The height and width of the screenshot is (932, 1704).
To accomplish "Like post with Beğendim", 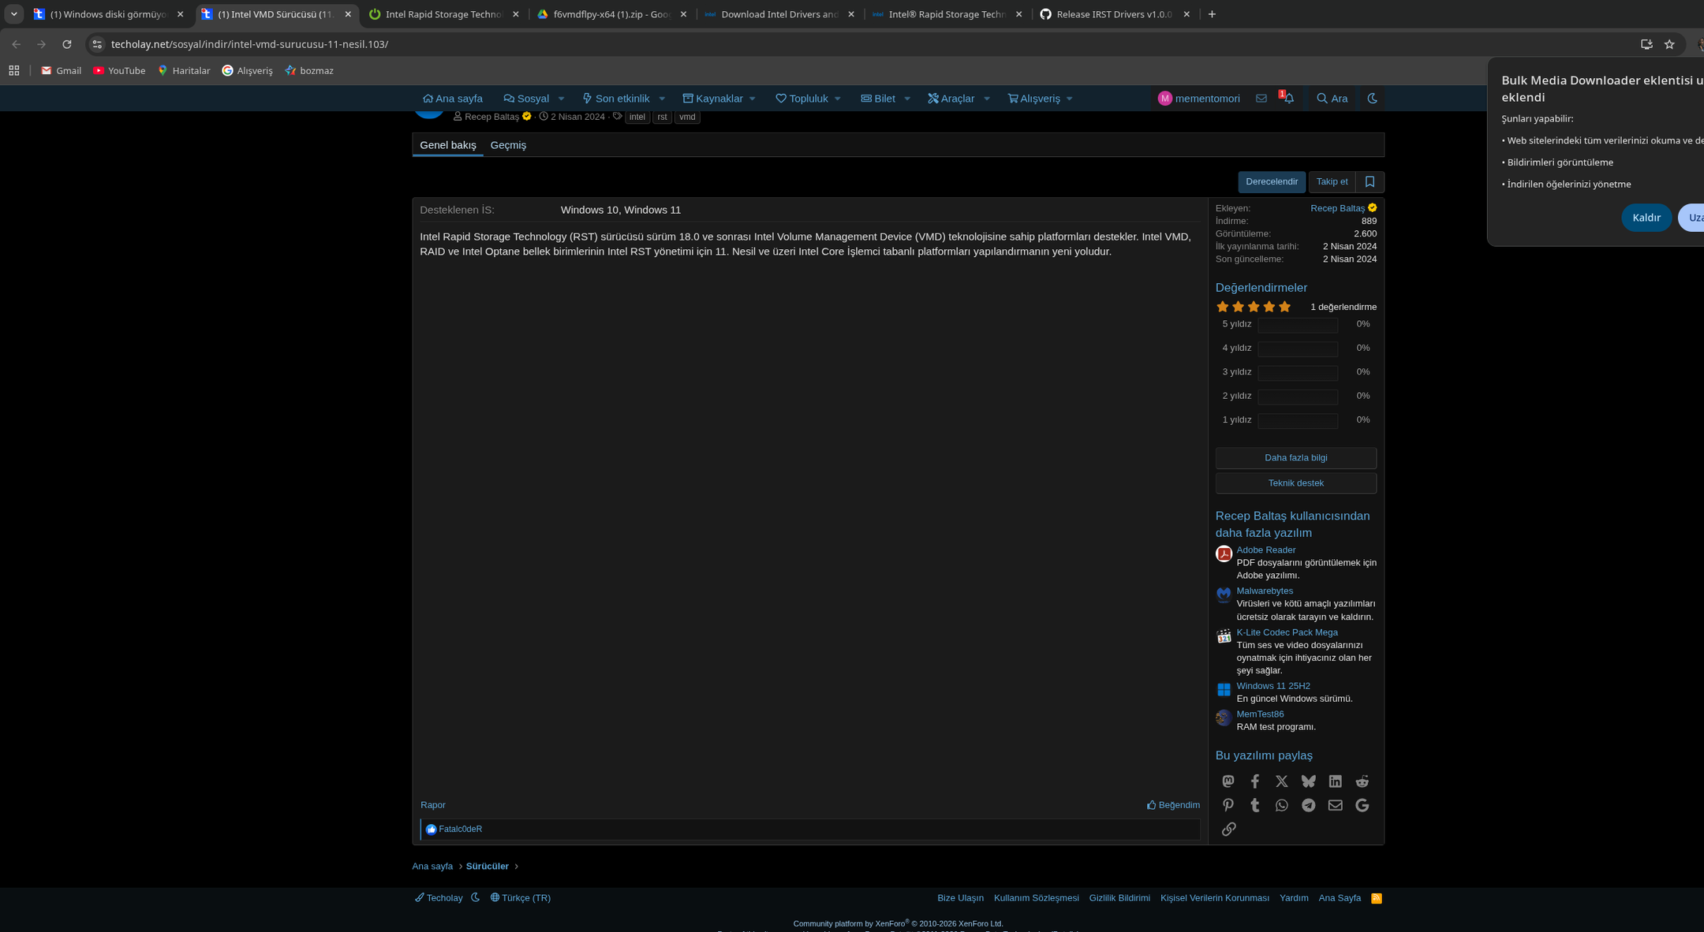I will tap(1173, 805).
